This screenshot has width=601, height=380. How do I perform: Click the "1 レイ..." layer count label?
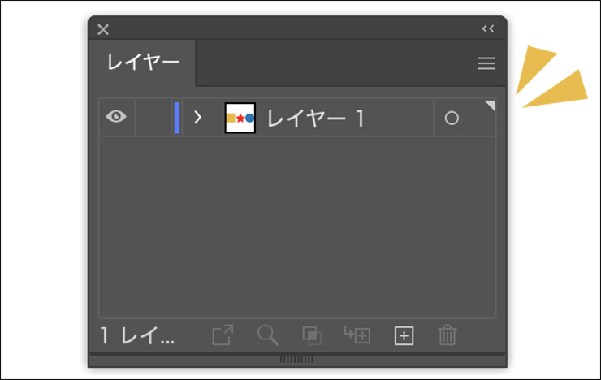coord(137,336)
